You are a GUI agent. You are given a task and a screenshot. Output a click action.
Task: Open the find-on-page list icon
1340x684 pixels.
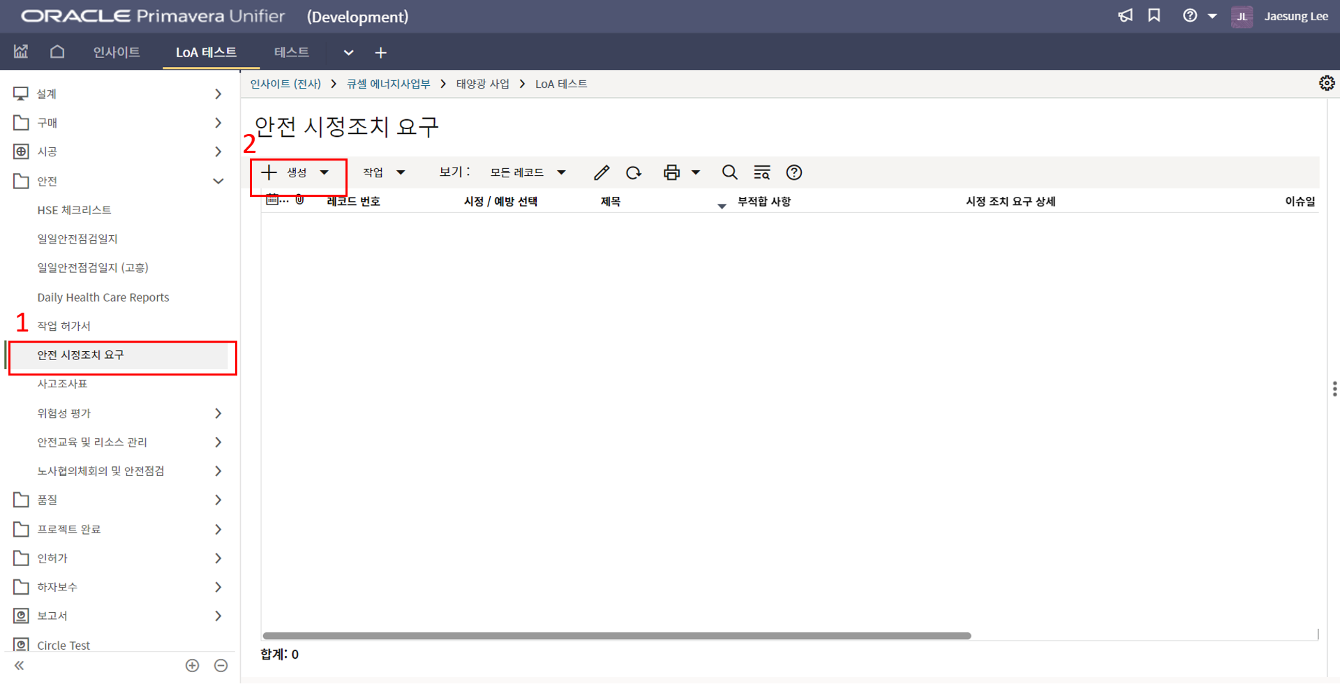[761, 172]
